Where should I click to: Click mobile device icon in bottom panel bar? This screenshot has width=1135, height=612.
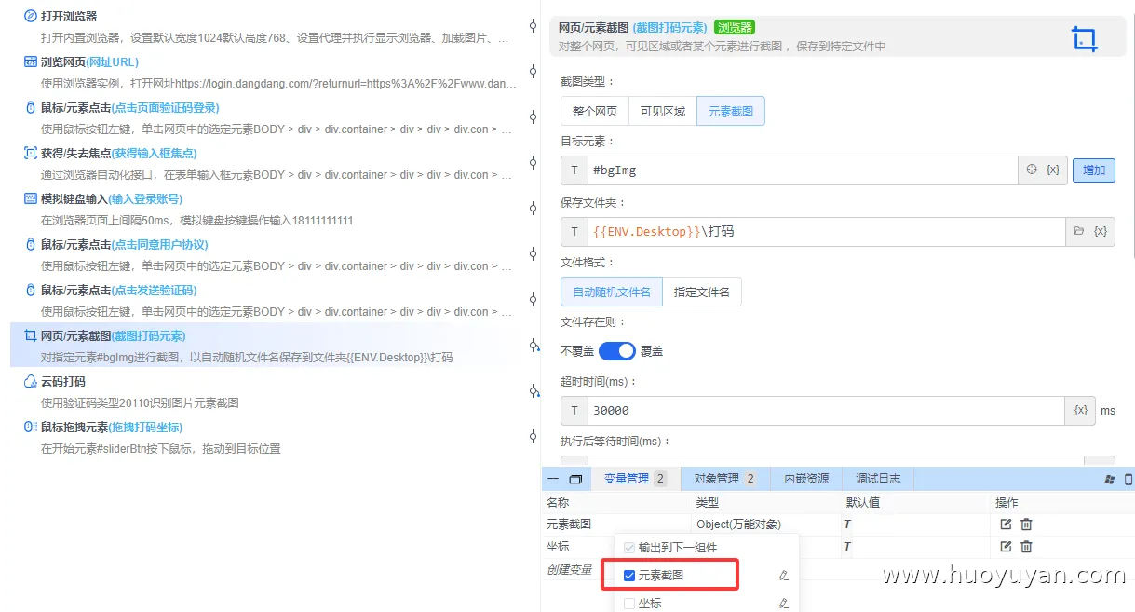click(1128, 479)
